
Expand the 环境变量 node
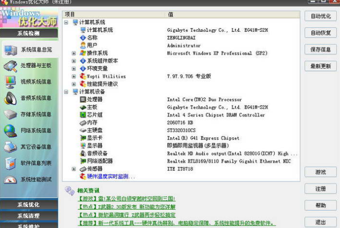73,69
